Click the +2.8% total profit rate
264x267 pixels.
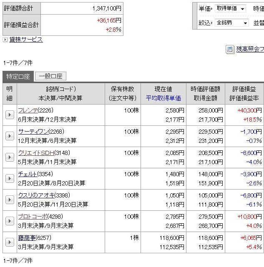pyautogui.click(x=113, y=30)
